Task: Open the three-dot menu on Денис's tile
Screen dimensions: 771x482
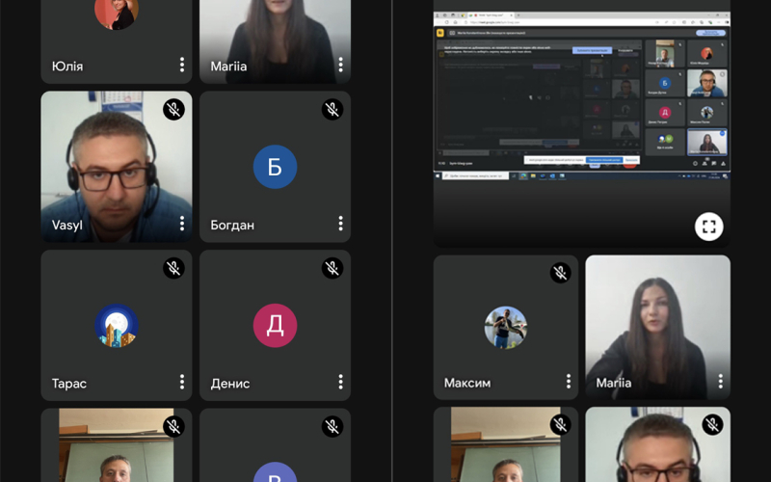Action: point(340,382)
